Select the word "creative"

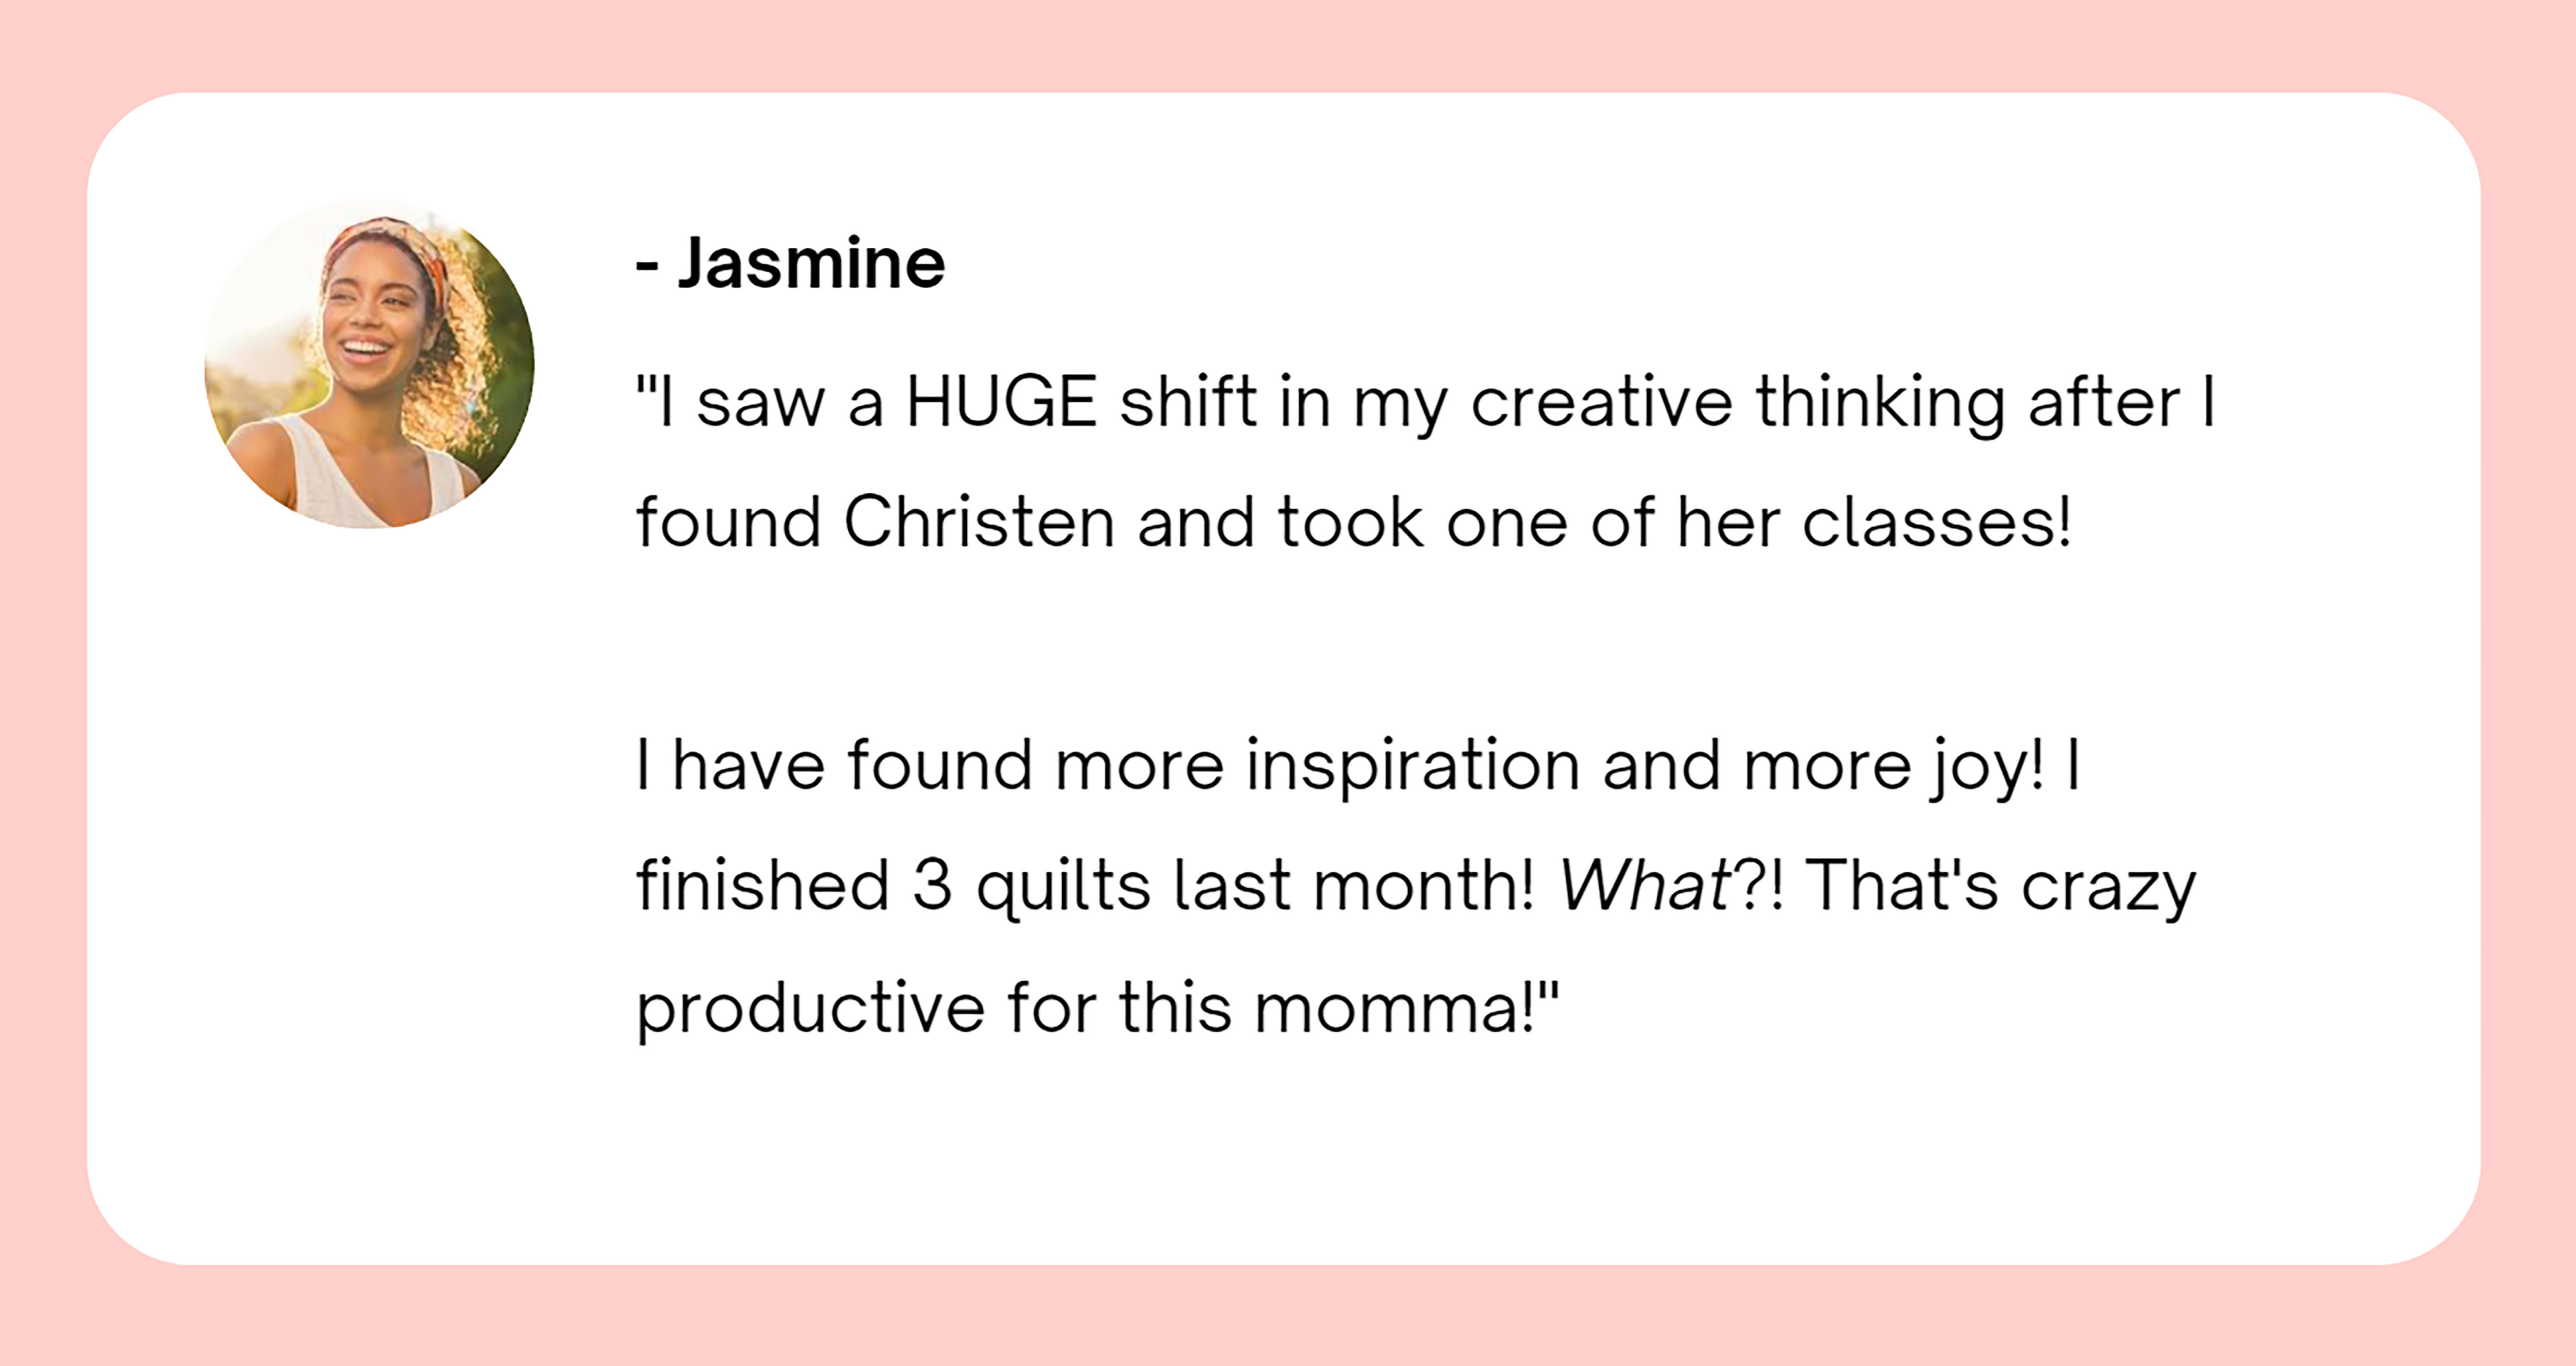[x=1601, y=402]
